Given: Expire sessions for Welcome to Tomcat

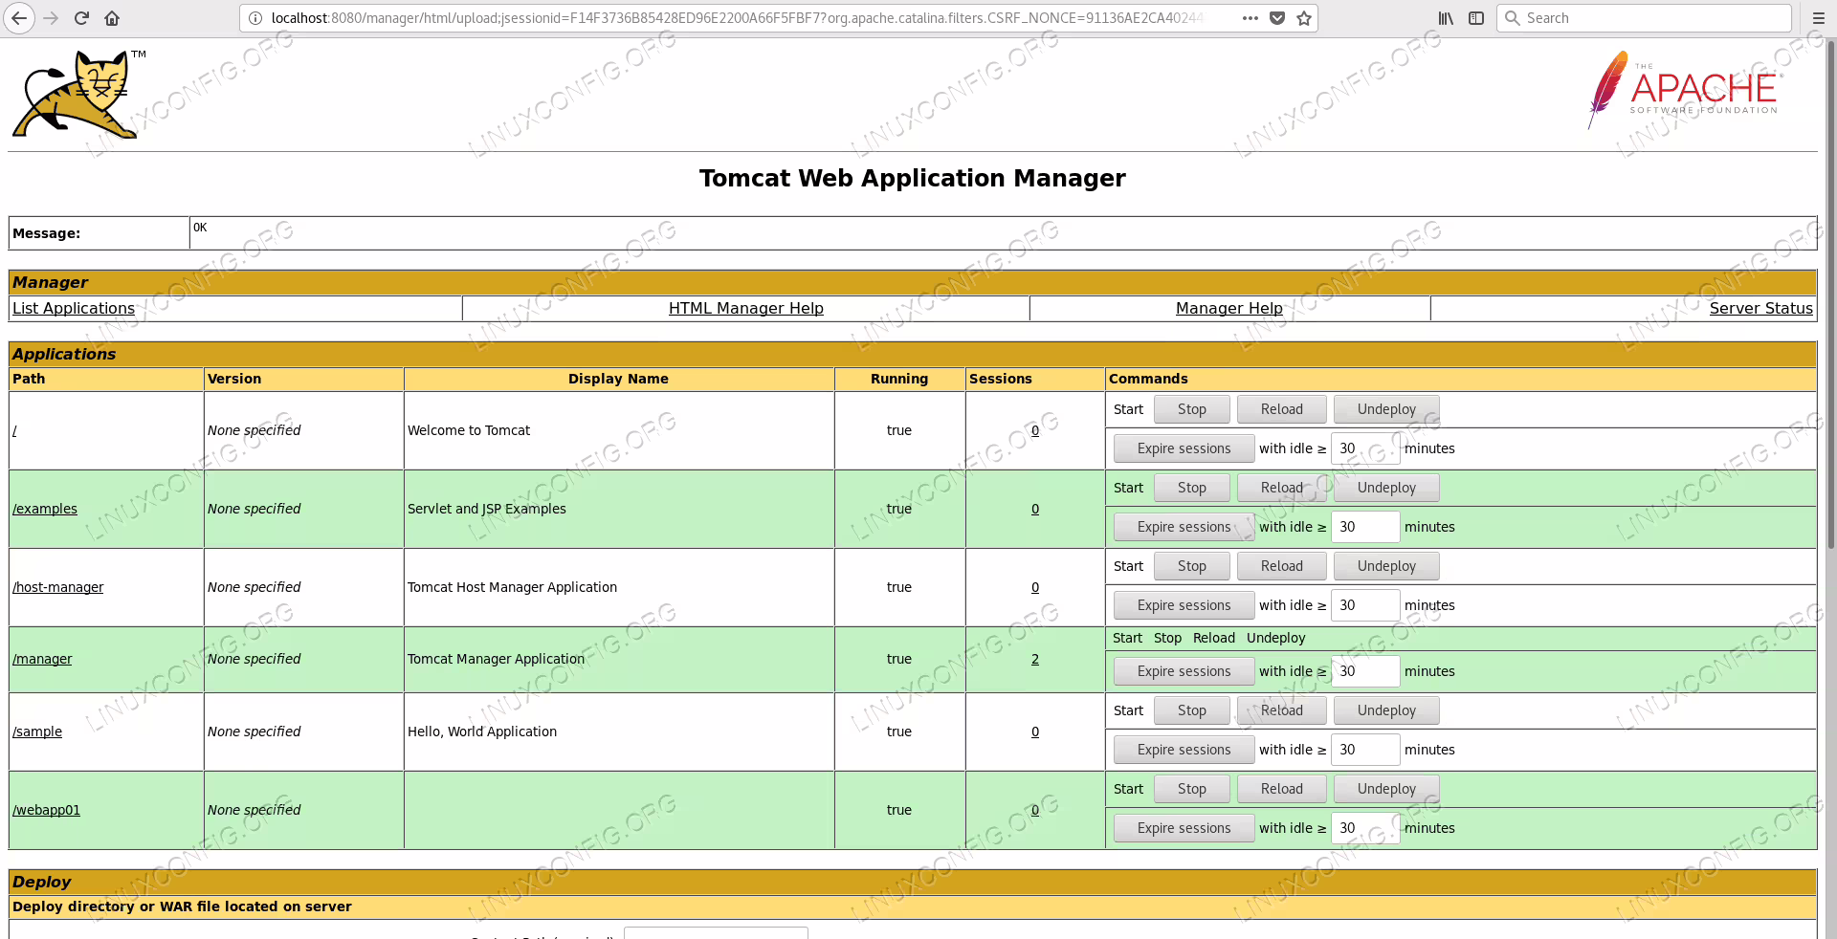Looking at the screenshot, I should point(1184,448).
